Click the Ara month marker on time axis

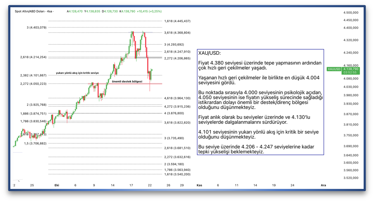(323, 185)
